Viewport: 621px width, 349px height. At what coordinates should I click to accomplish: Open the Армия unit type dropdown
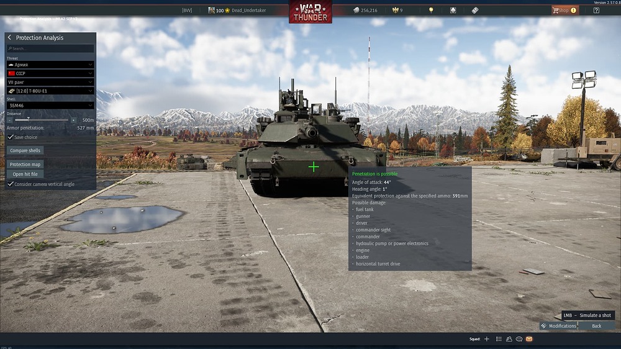click(50, 65)
